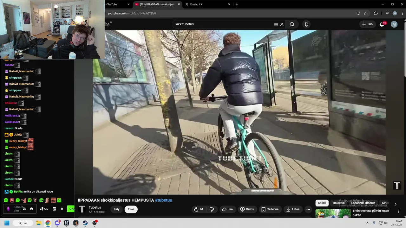Dislike the video with thumbs down
The image size is (406, 228).
[x=212, y=209]
